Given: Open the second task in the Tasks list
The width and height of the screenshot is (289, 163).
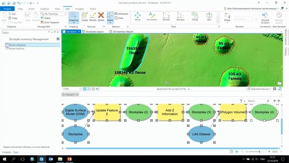Looking at the screenshot, I should click(x=33, y=48).
